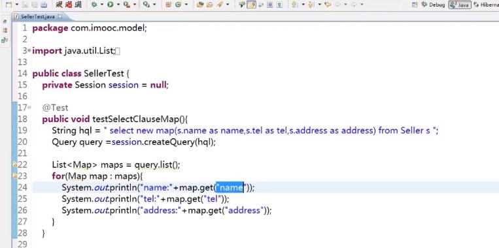499x248 pixels.
Task: Click on 'package com.imooc.model;' text
Action: [90, 28]
